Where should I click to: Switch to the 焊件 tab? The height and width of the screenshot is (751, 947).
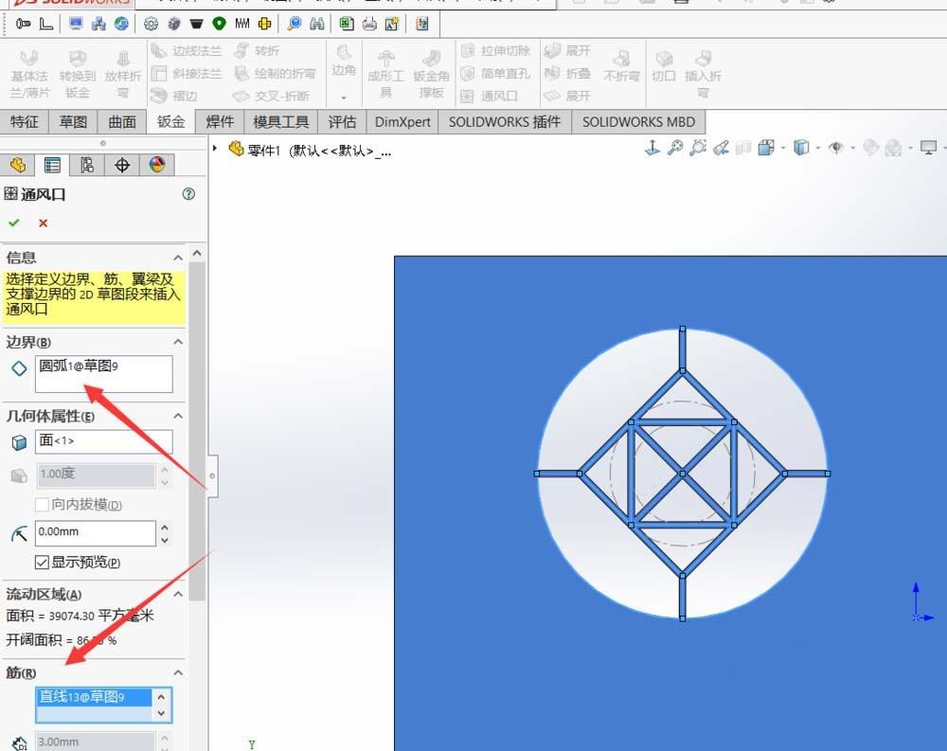[219, 121]
